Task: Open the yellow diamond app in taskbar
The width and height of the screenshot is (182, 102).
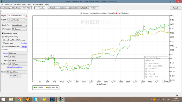Action: 44,99
